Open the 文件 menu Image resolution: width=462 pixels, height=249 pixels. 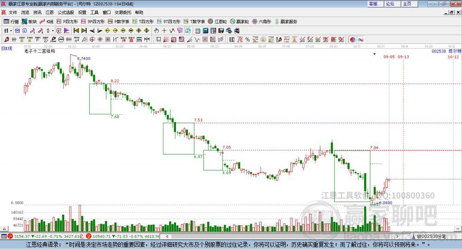pos(13,12)
